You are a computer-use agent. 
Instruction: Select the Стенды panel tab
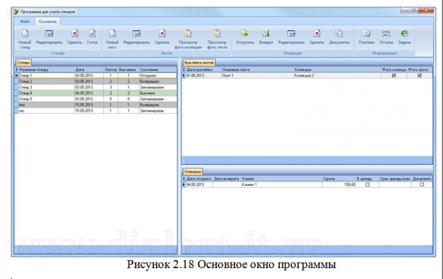click(24, 62)
